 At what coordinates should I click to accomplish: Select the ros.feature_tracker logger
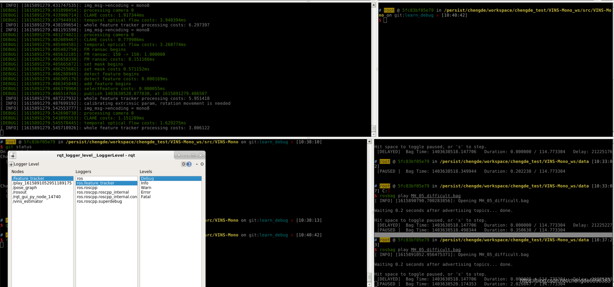(x=106, y=183)
